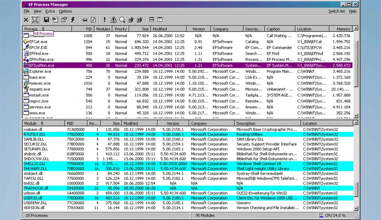Screen dimensions: 381x220
Task: Select the regsvc.exe process row
Action: (x=188, y=101)
